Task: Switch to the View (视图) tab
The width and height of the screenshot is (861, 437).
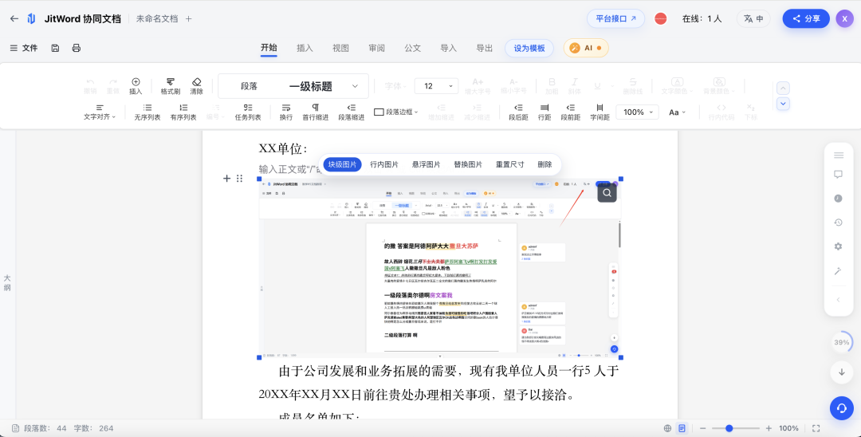Action: pyautogui.click(x=340, y=48)
